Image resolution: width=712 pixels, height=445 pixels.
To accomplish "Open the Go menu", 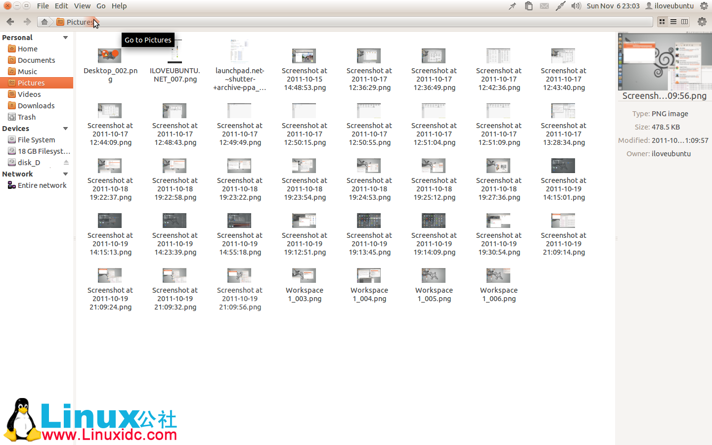I will pyautogui.click(x=101, y=5).
